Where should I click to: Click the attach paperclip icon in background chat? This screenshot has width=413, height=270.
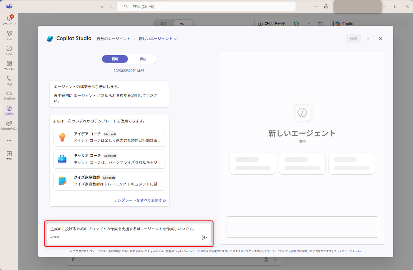point(74,259)
